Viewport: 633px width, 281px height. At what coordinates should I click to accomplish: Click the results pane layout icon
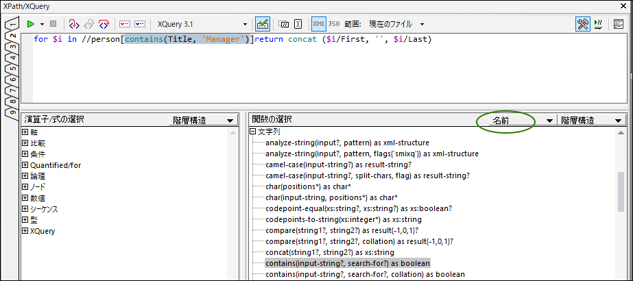[618, 24]
